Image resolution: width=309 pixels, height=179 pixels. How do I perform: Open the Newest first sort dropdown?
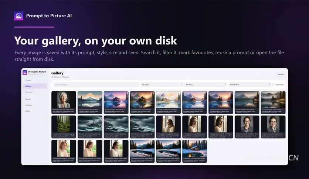[250, 85]
